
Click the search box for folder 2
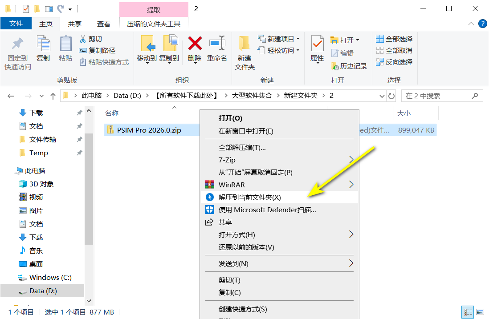tap(442, 96)
